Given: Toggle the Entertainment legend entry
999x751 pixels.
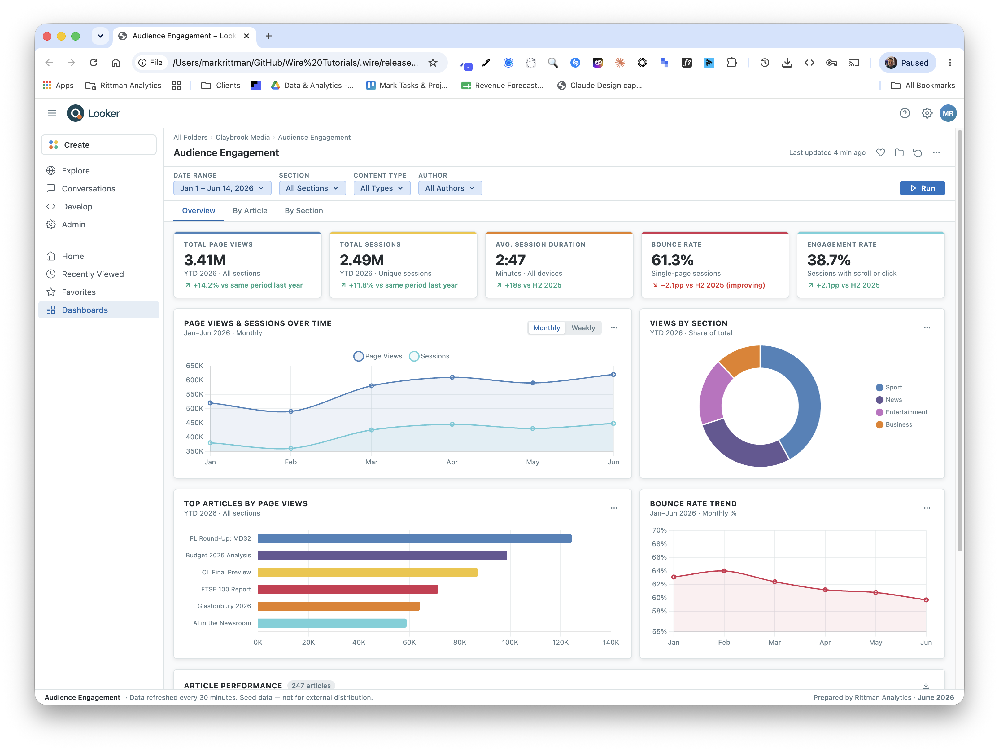Looking at the screenshot, I should point(901,412).
